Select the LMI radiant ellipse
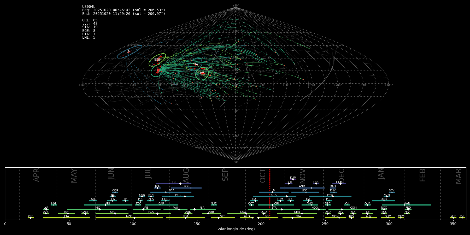 (129, 52)
